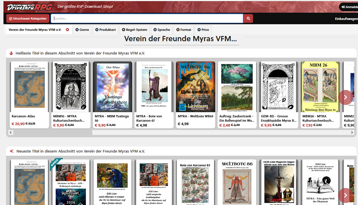Click the flame icon beside Heißeste Titel
The image size is (358, 205).
[11, 53]
